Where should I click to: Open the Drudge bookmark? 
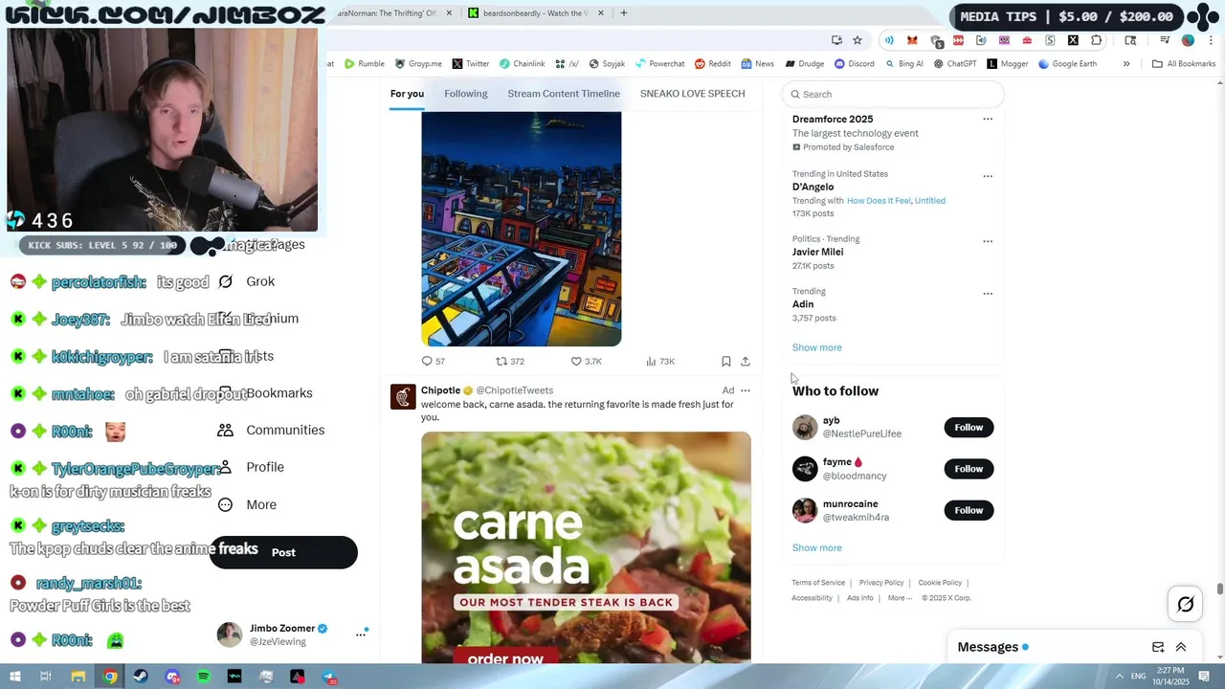click(x=804, y=64)
